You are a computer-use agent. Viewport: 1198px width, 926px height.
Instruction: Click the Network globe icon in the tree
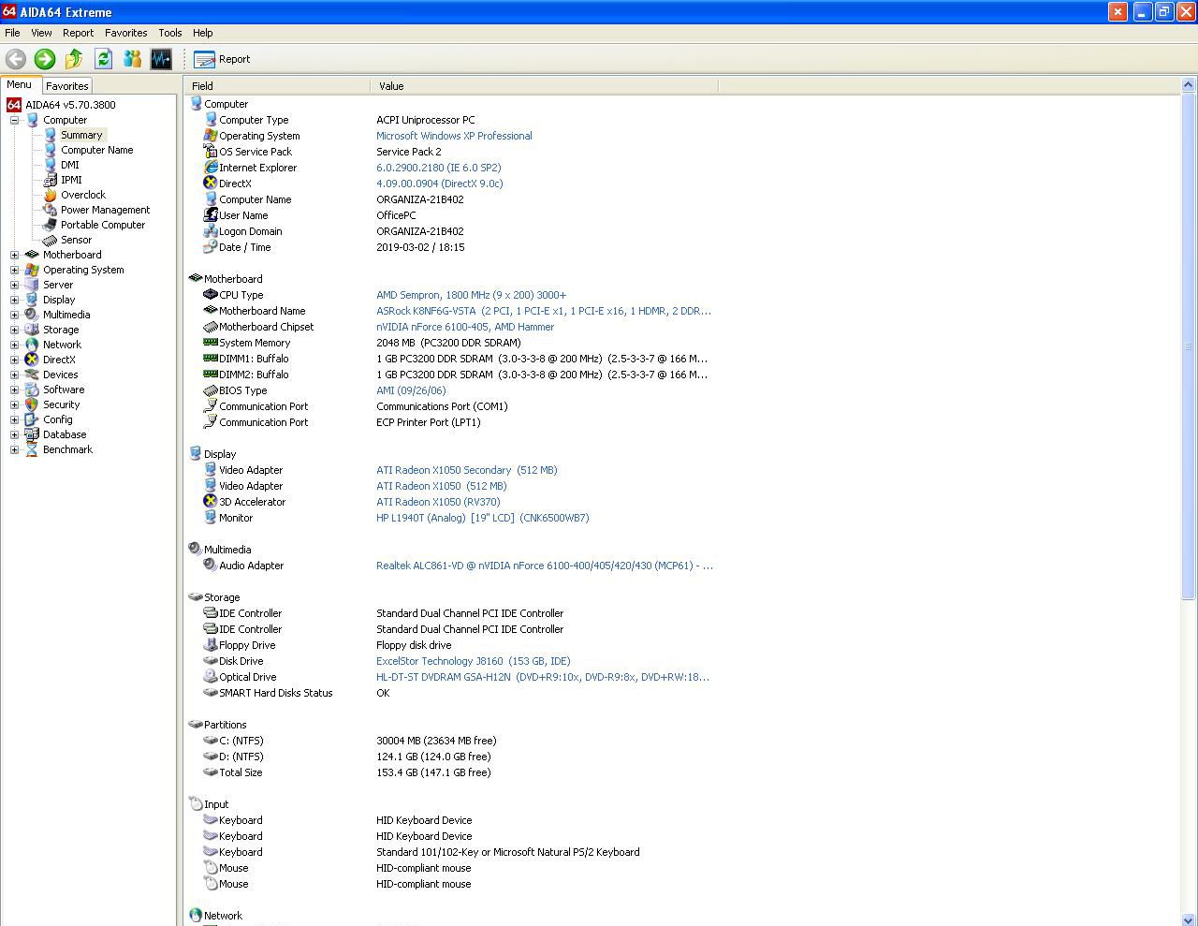(32, 345)
